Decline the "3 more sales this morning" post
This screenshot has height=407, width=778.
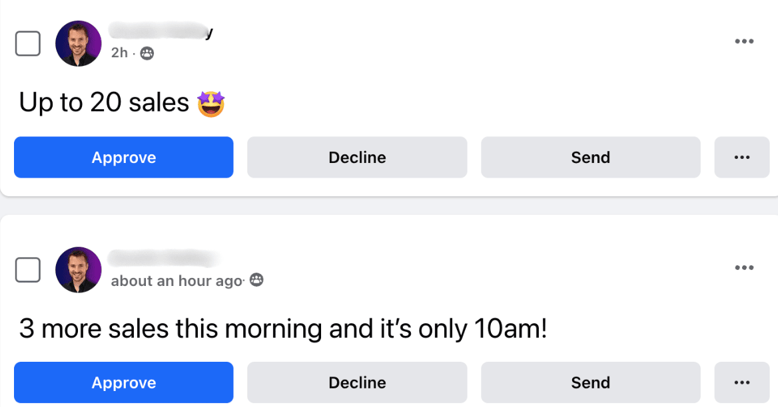(x=357, y=382)
